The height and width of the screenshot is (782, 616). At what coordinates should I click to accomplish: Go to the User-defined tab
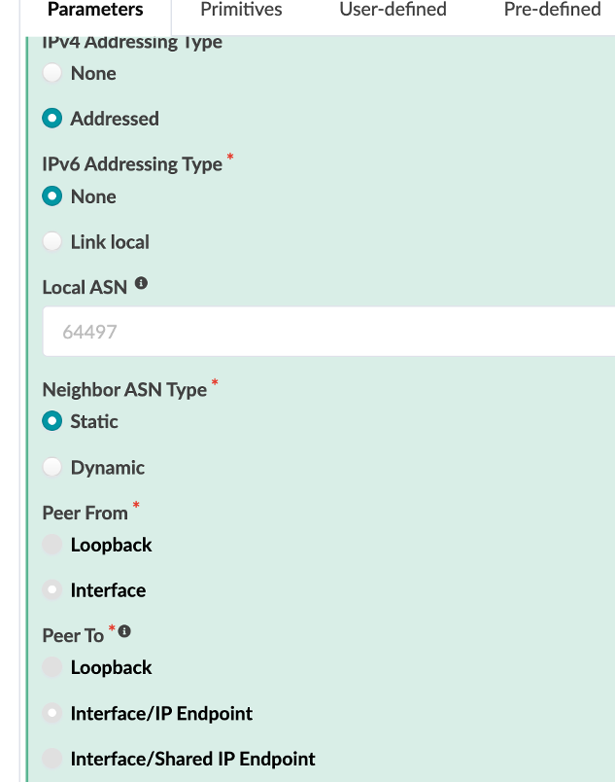393,11
